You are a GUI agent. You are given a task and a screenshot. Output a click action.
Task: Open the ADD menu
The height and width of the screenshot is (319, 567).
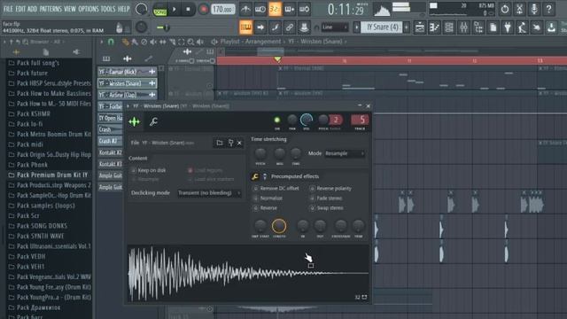point(32,9)
